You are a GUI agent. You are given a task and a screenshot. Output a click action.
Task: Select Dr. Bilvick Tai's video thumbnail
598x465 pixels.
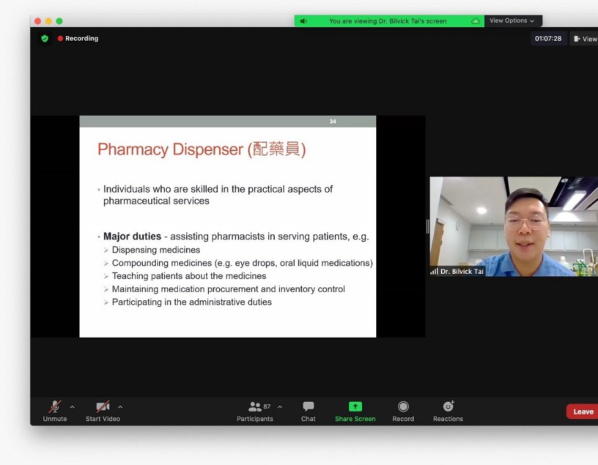(514, 227)
